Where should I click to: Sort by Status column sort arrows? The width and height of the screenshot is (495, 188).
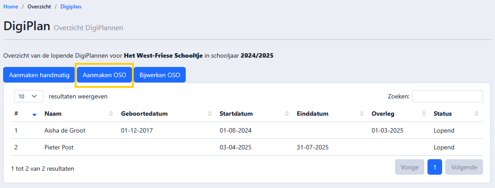click(477, 114)
